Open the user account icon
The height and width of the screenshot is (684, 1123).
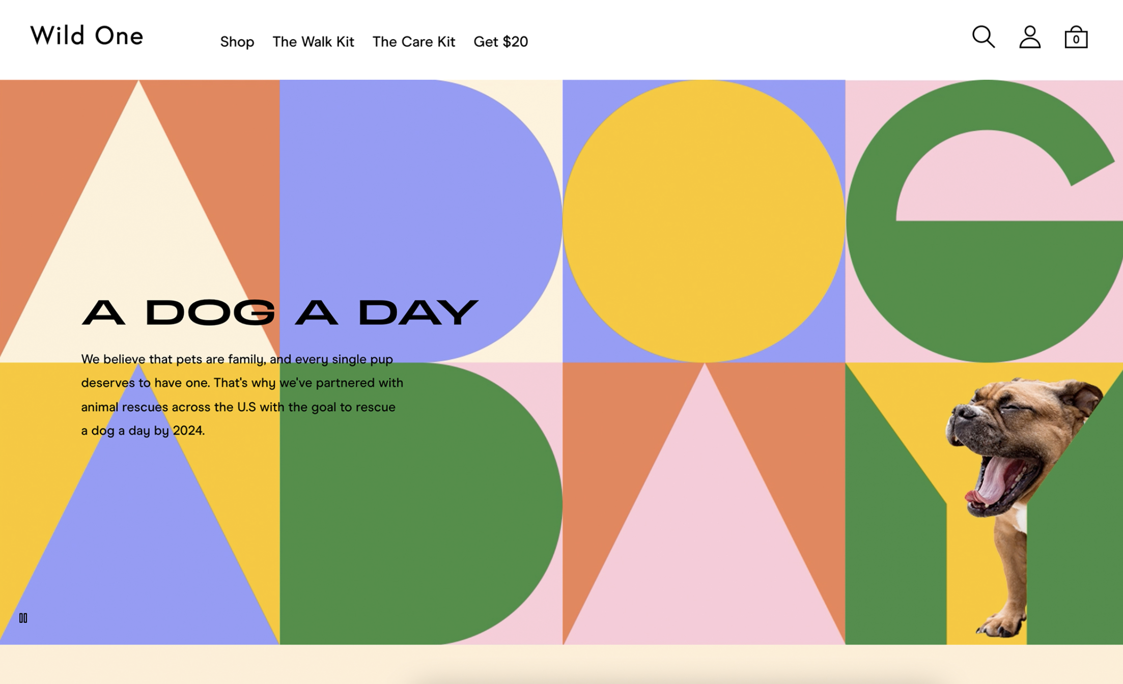click(1030, 37)
